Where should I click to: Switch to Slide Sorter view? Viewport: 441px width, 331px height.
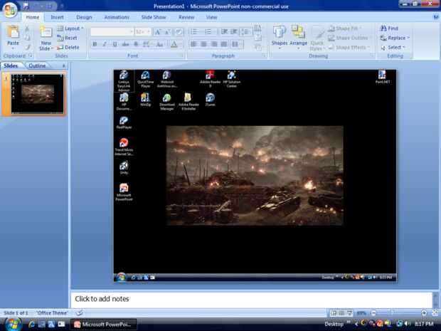click(341, 312)
